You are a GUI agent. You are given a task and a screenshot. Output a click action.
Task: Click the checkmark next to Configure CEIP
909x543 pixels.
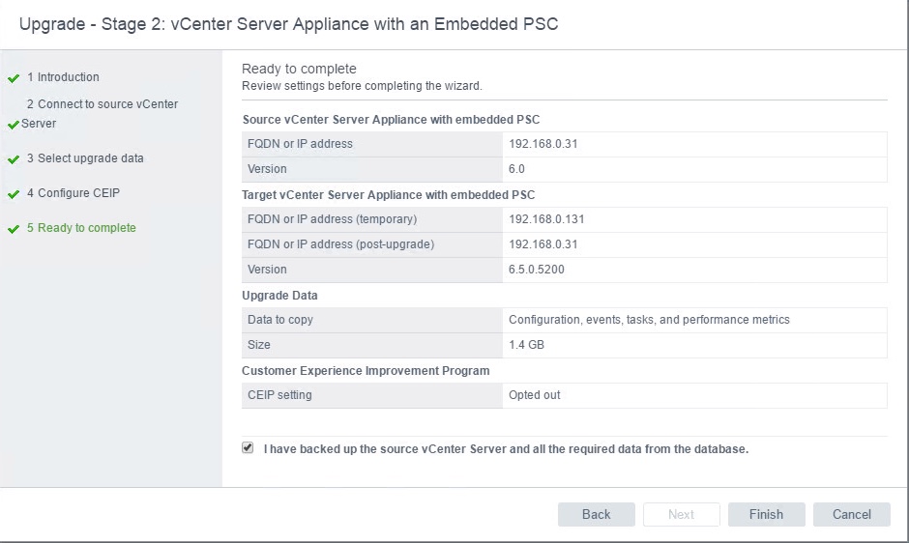[x=14, y=194]
